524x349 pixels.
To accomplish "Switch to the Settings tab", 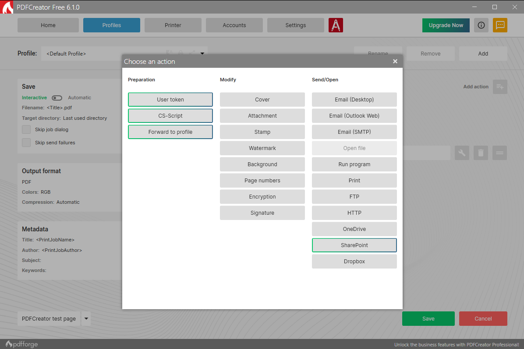I will tap(295, 25).
